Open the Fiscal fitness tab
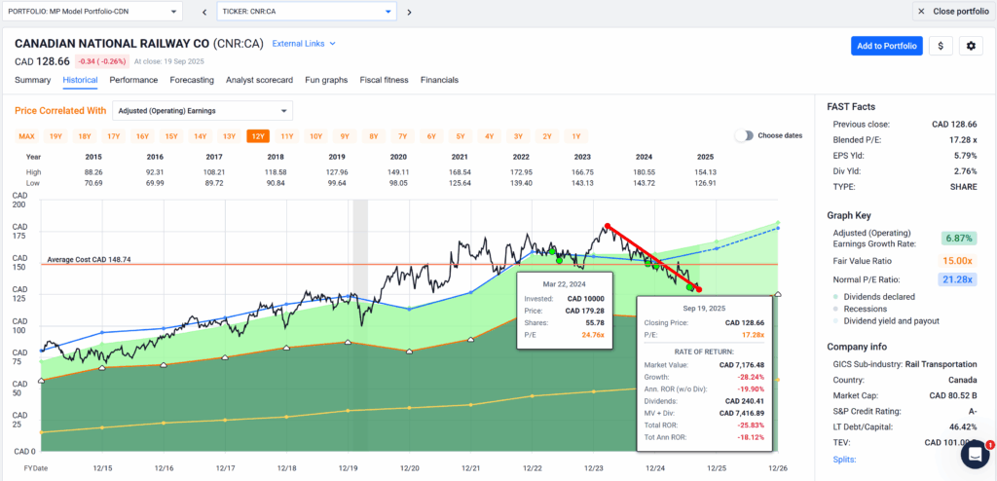 coord(384,80)
